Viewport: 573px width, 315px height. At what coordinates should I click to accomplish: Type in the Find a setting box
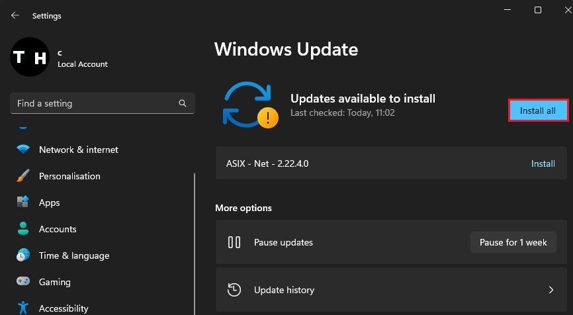point(93,104)
